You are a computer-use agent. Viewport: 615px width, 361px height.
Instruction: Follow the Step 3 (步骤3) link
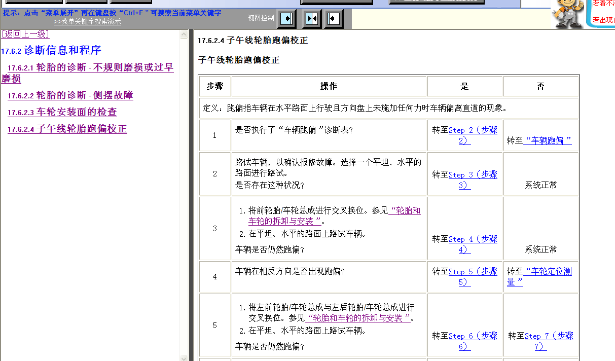pos(473,180)
